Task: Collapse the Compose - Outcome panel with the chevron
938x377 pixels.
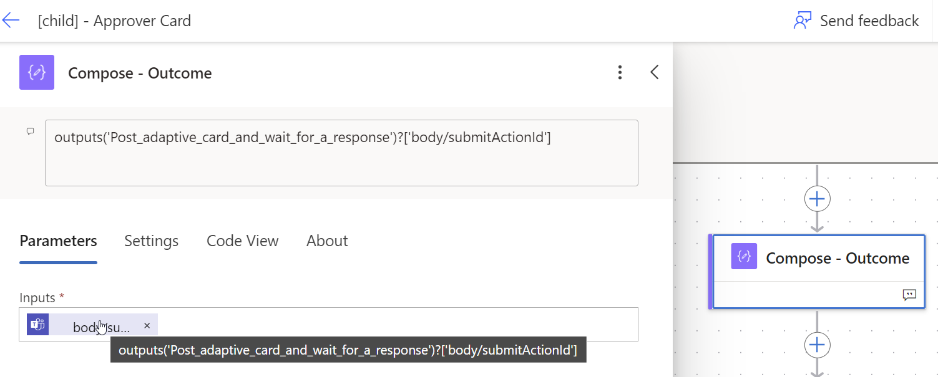Action: [x=655, y=73]
